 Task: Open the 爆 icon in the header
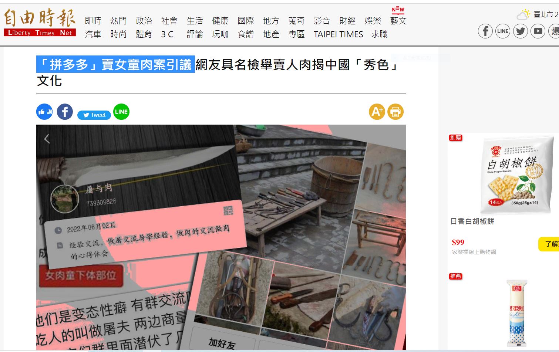pyautogui.click(x=554, y=31)
